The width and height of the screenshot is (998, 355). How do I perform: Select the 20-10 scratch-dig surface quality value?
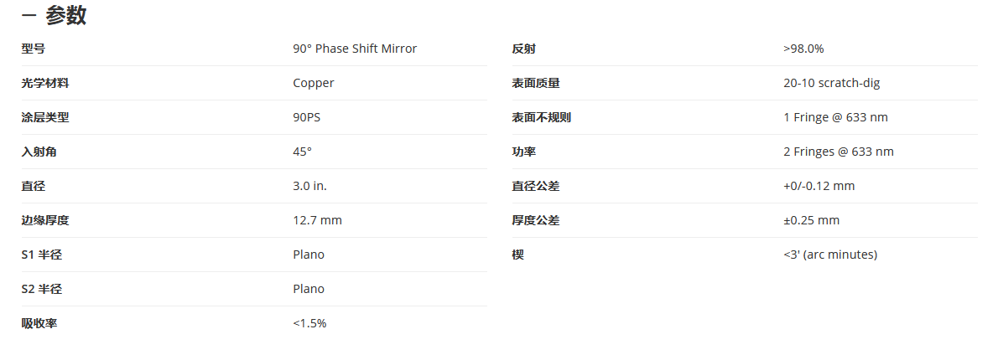[x=832, y=83]
